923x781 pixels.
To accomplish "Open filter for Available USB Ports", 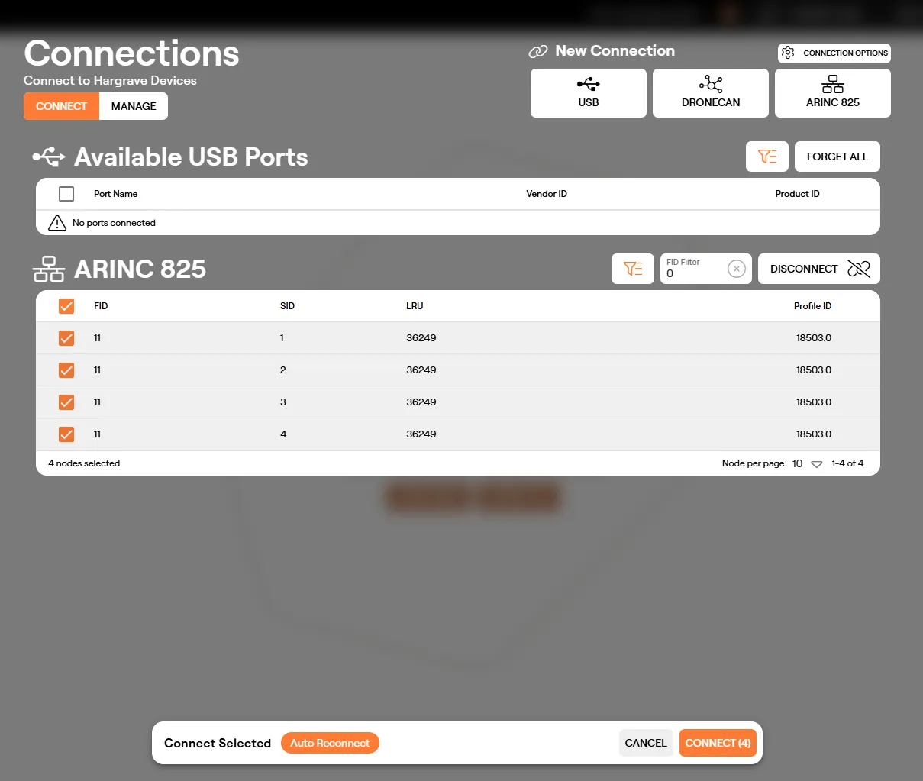I will coord(766,157).
